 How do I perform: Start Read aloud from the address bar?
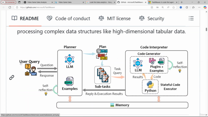tap(168, 7)
